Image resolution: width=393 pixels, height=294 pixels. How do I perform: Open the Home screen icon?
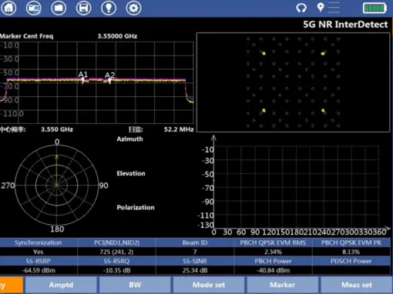[x=8, y=8]
